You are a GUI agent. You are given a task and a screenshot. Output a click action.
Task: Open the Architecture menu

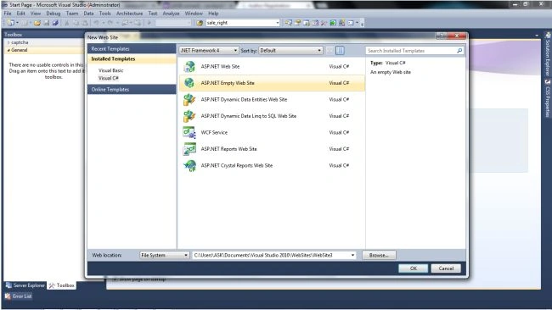(x=130, y=14)
